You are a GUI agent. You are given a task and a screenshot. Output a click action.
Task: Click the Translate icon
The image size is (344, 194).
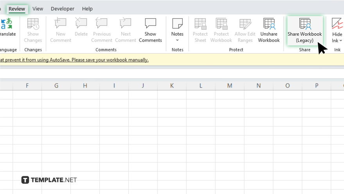click(6, 24)
